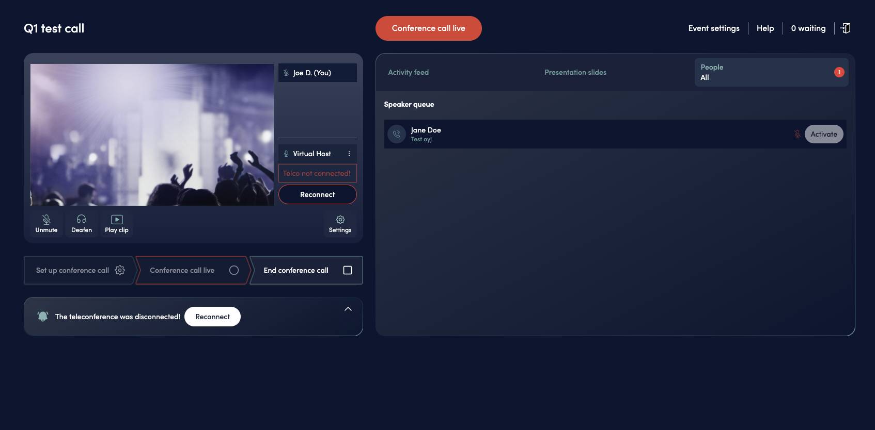
Task: Click the exit door icon
Action: 845,28
